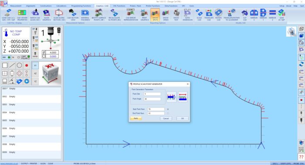305x165 pixels.
Task: Select the red point measurement icon
Action: (27, 65)
